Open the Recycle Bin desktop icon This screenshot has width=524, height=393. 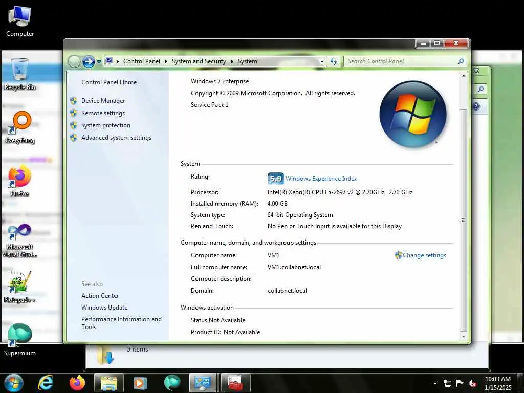tap(20, 74)
